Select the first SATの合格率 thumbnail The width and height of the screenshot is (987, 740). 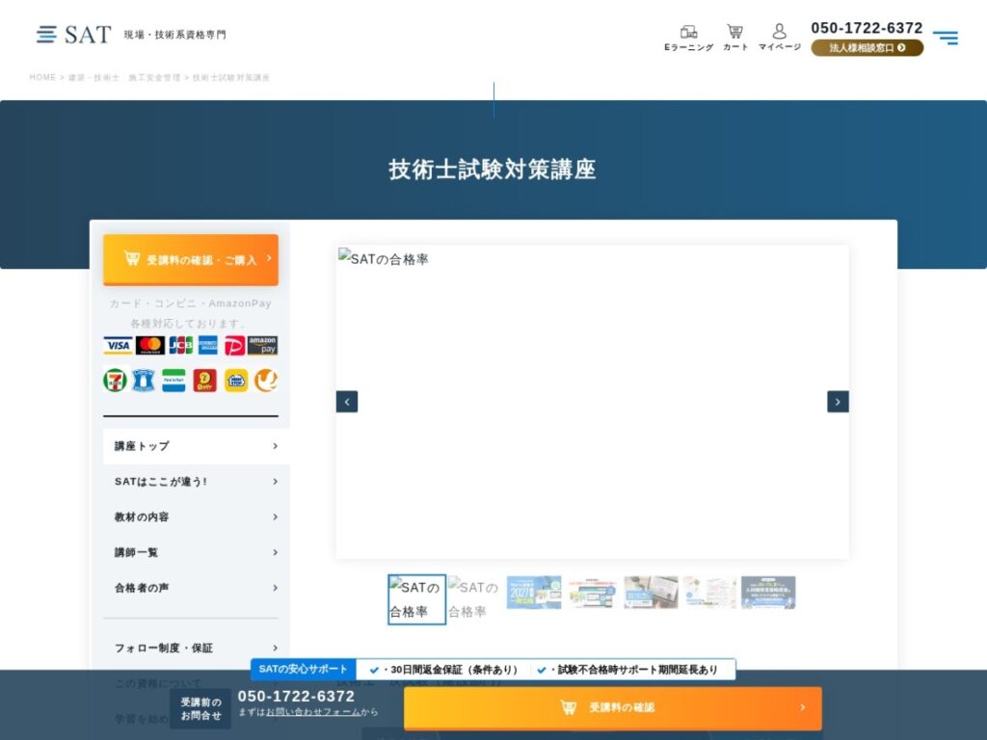coord(416,599)
